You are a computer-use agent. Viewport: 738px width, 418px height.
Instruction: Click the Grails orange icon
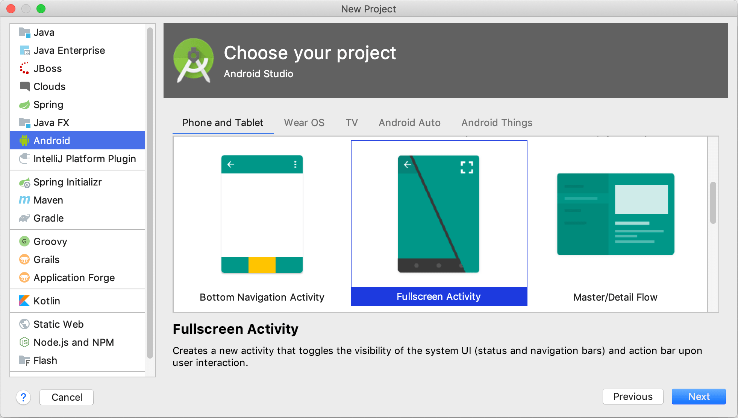tap(24, 259)
